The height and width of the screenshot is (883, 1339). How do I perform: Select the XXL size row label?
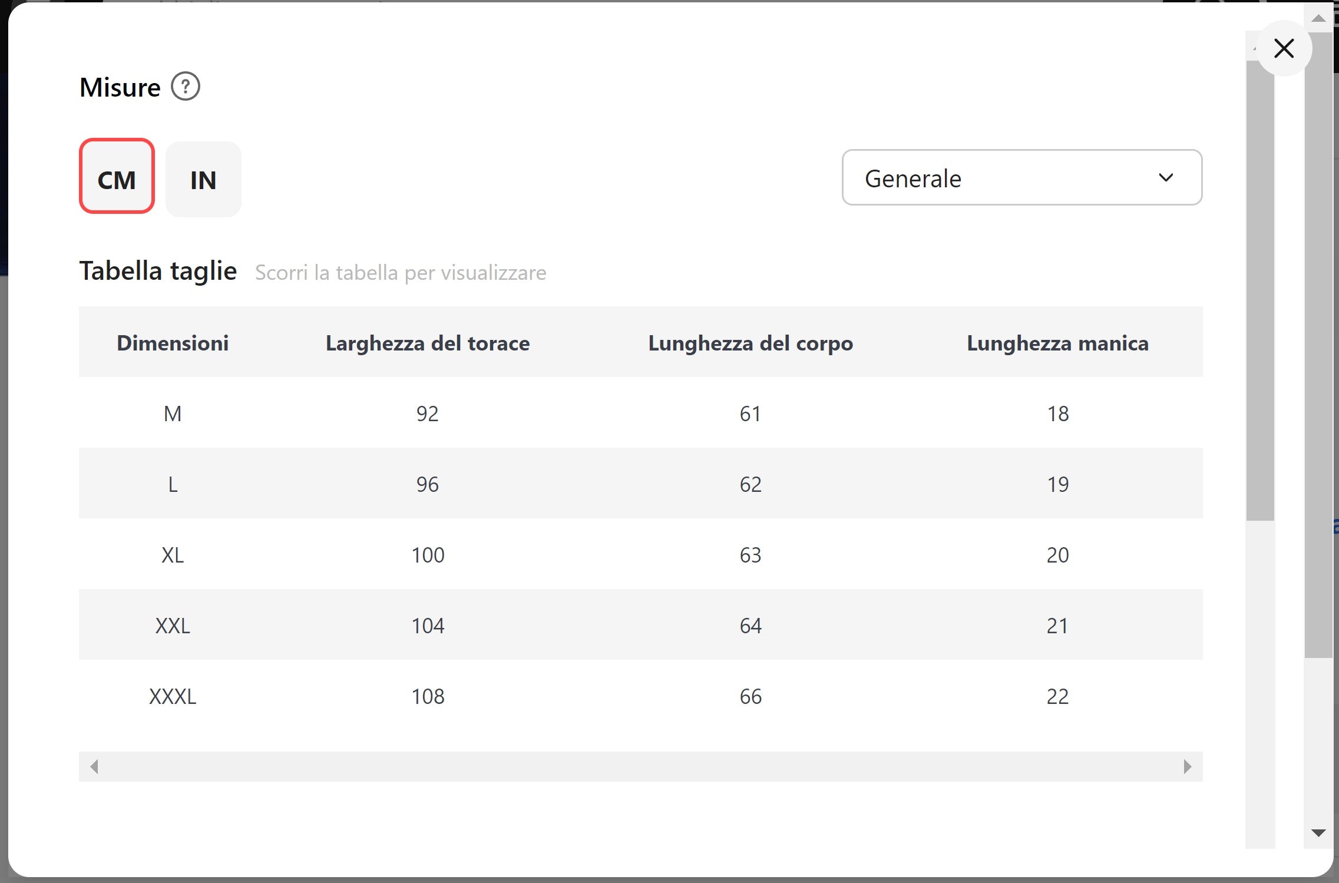coord(173,626)
